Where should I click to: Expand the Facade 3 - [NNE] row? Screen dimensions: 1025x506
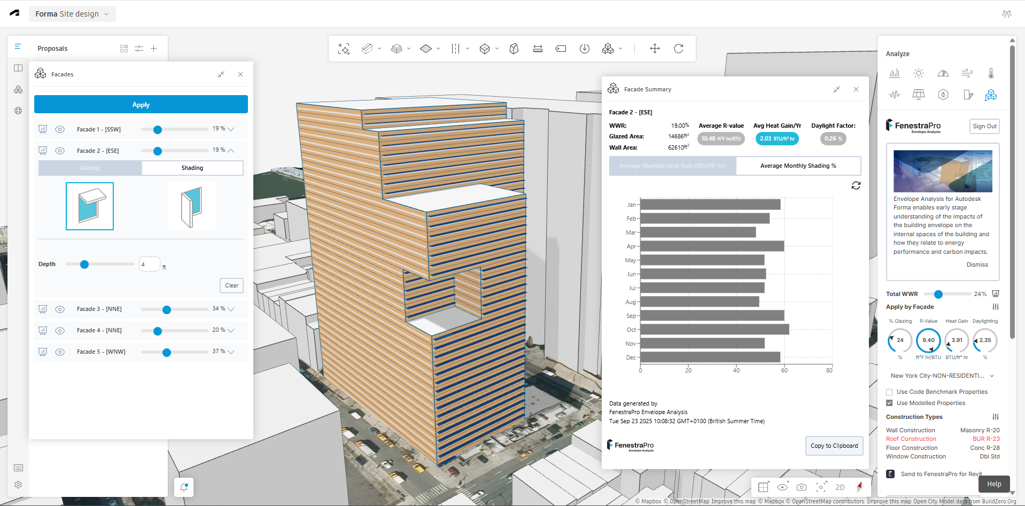coord(231,309)
